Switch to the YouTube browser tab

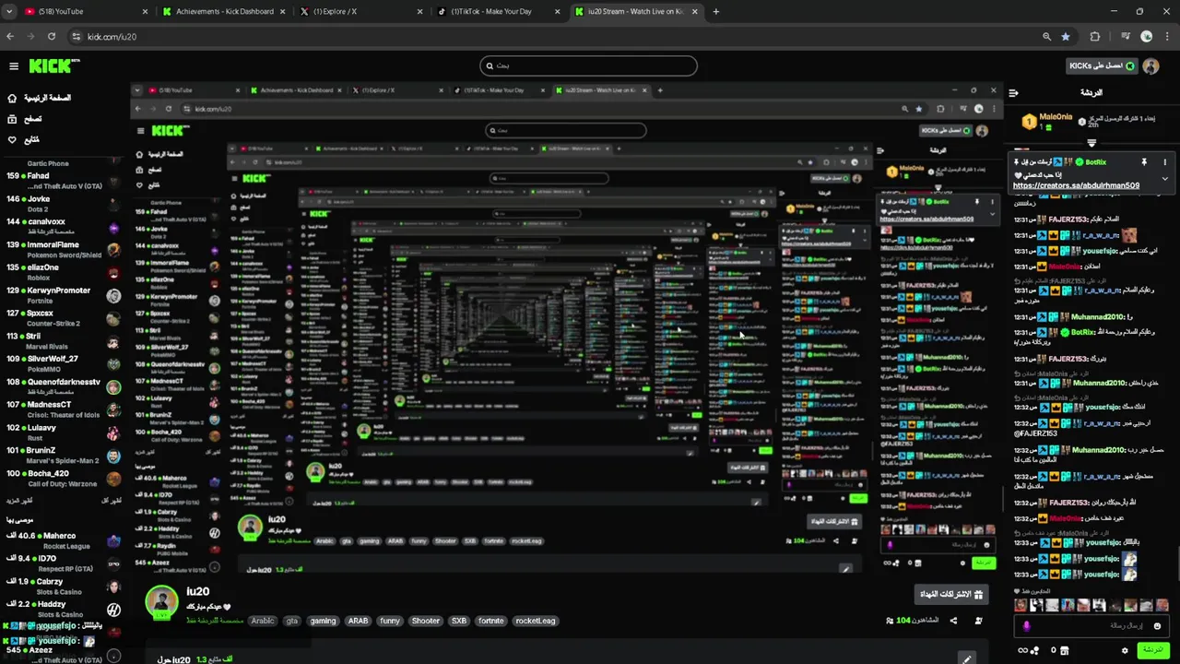click(x=83, y=12)
